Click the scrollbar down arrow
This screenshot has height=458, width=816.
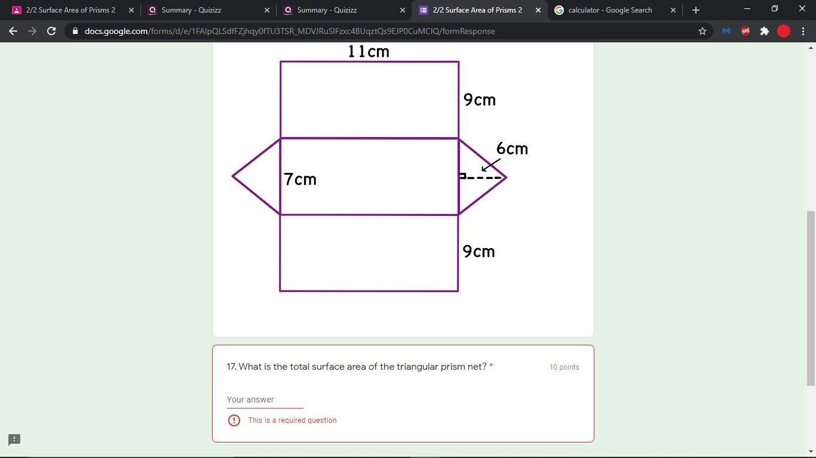811,452
